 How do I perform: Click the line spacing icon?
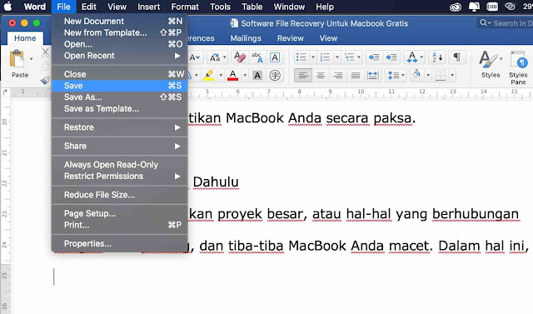[393, 75]
